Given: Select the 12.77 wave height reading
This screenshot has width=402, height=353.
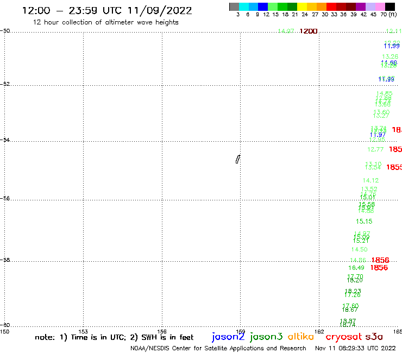Looking at the screenshot, I should tap(375, 149).
